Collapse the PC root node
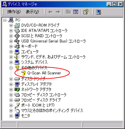The height and width of the screenshot is (129, 125). click(x=5, y=20)
